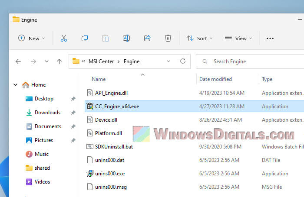This screenshot has height=197, width=304.
Task: Open the View dropdown menu
Action: [x=238, y=38]
